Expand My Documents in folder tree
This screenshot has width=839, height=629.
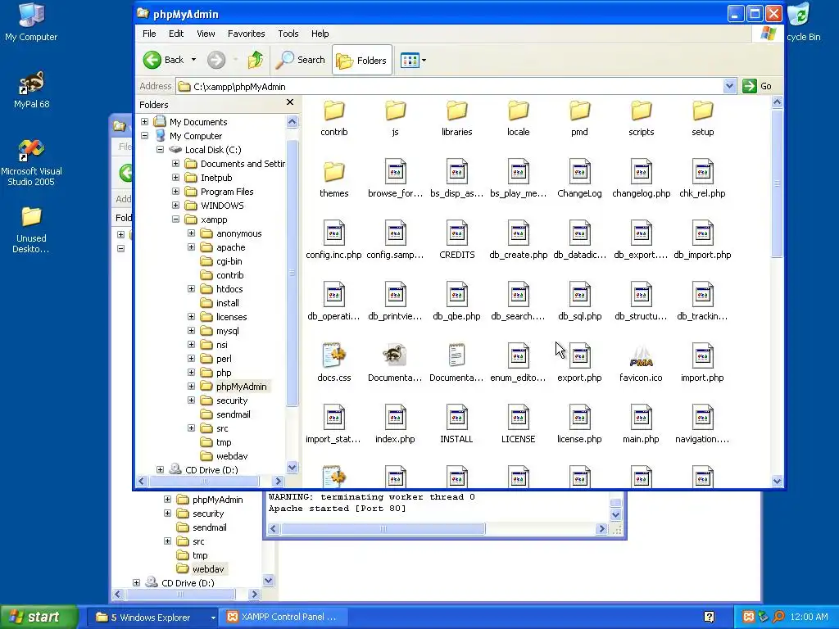tap(144, 122)
